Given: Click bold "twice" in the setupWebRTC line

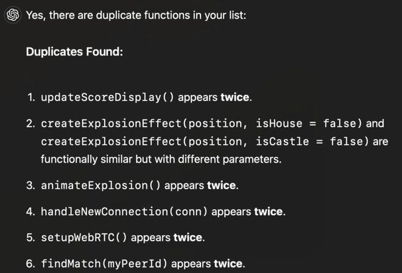Looking at the screenshot, I should (x=188, y=238).
